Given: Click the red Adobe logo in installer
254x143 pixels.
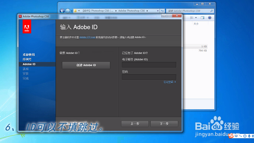Looking at the screenshot, I should tap(27, 27).
